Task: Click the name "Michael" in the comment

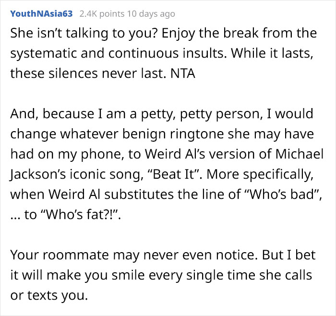Action: point(300,154)
